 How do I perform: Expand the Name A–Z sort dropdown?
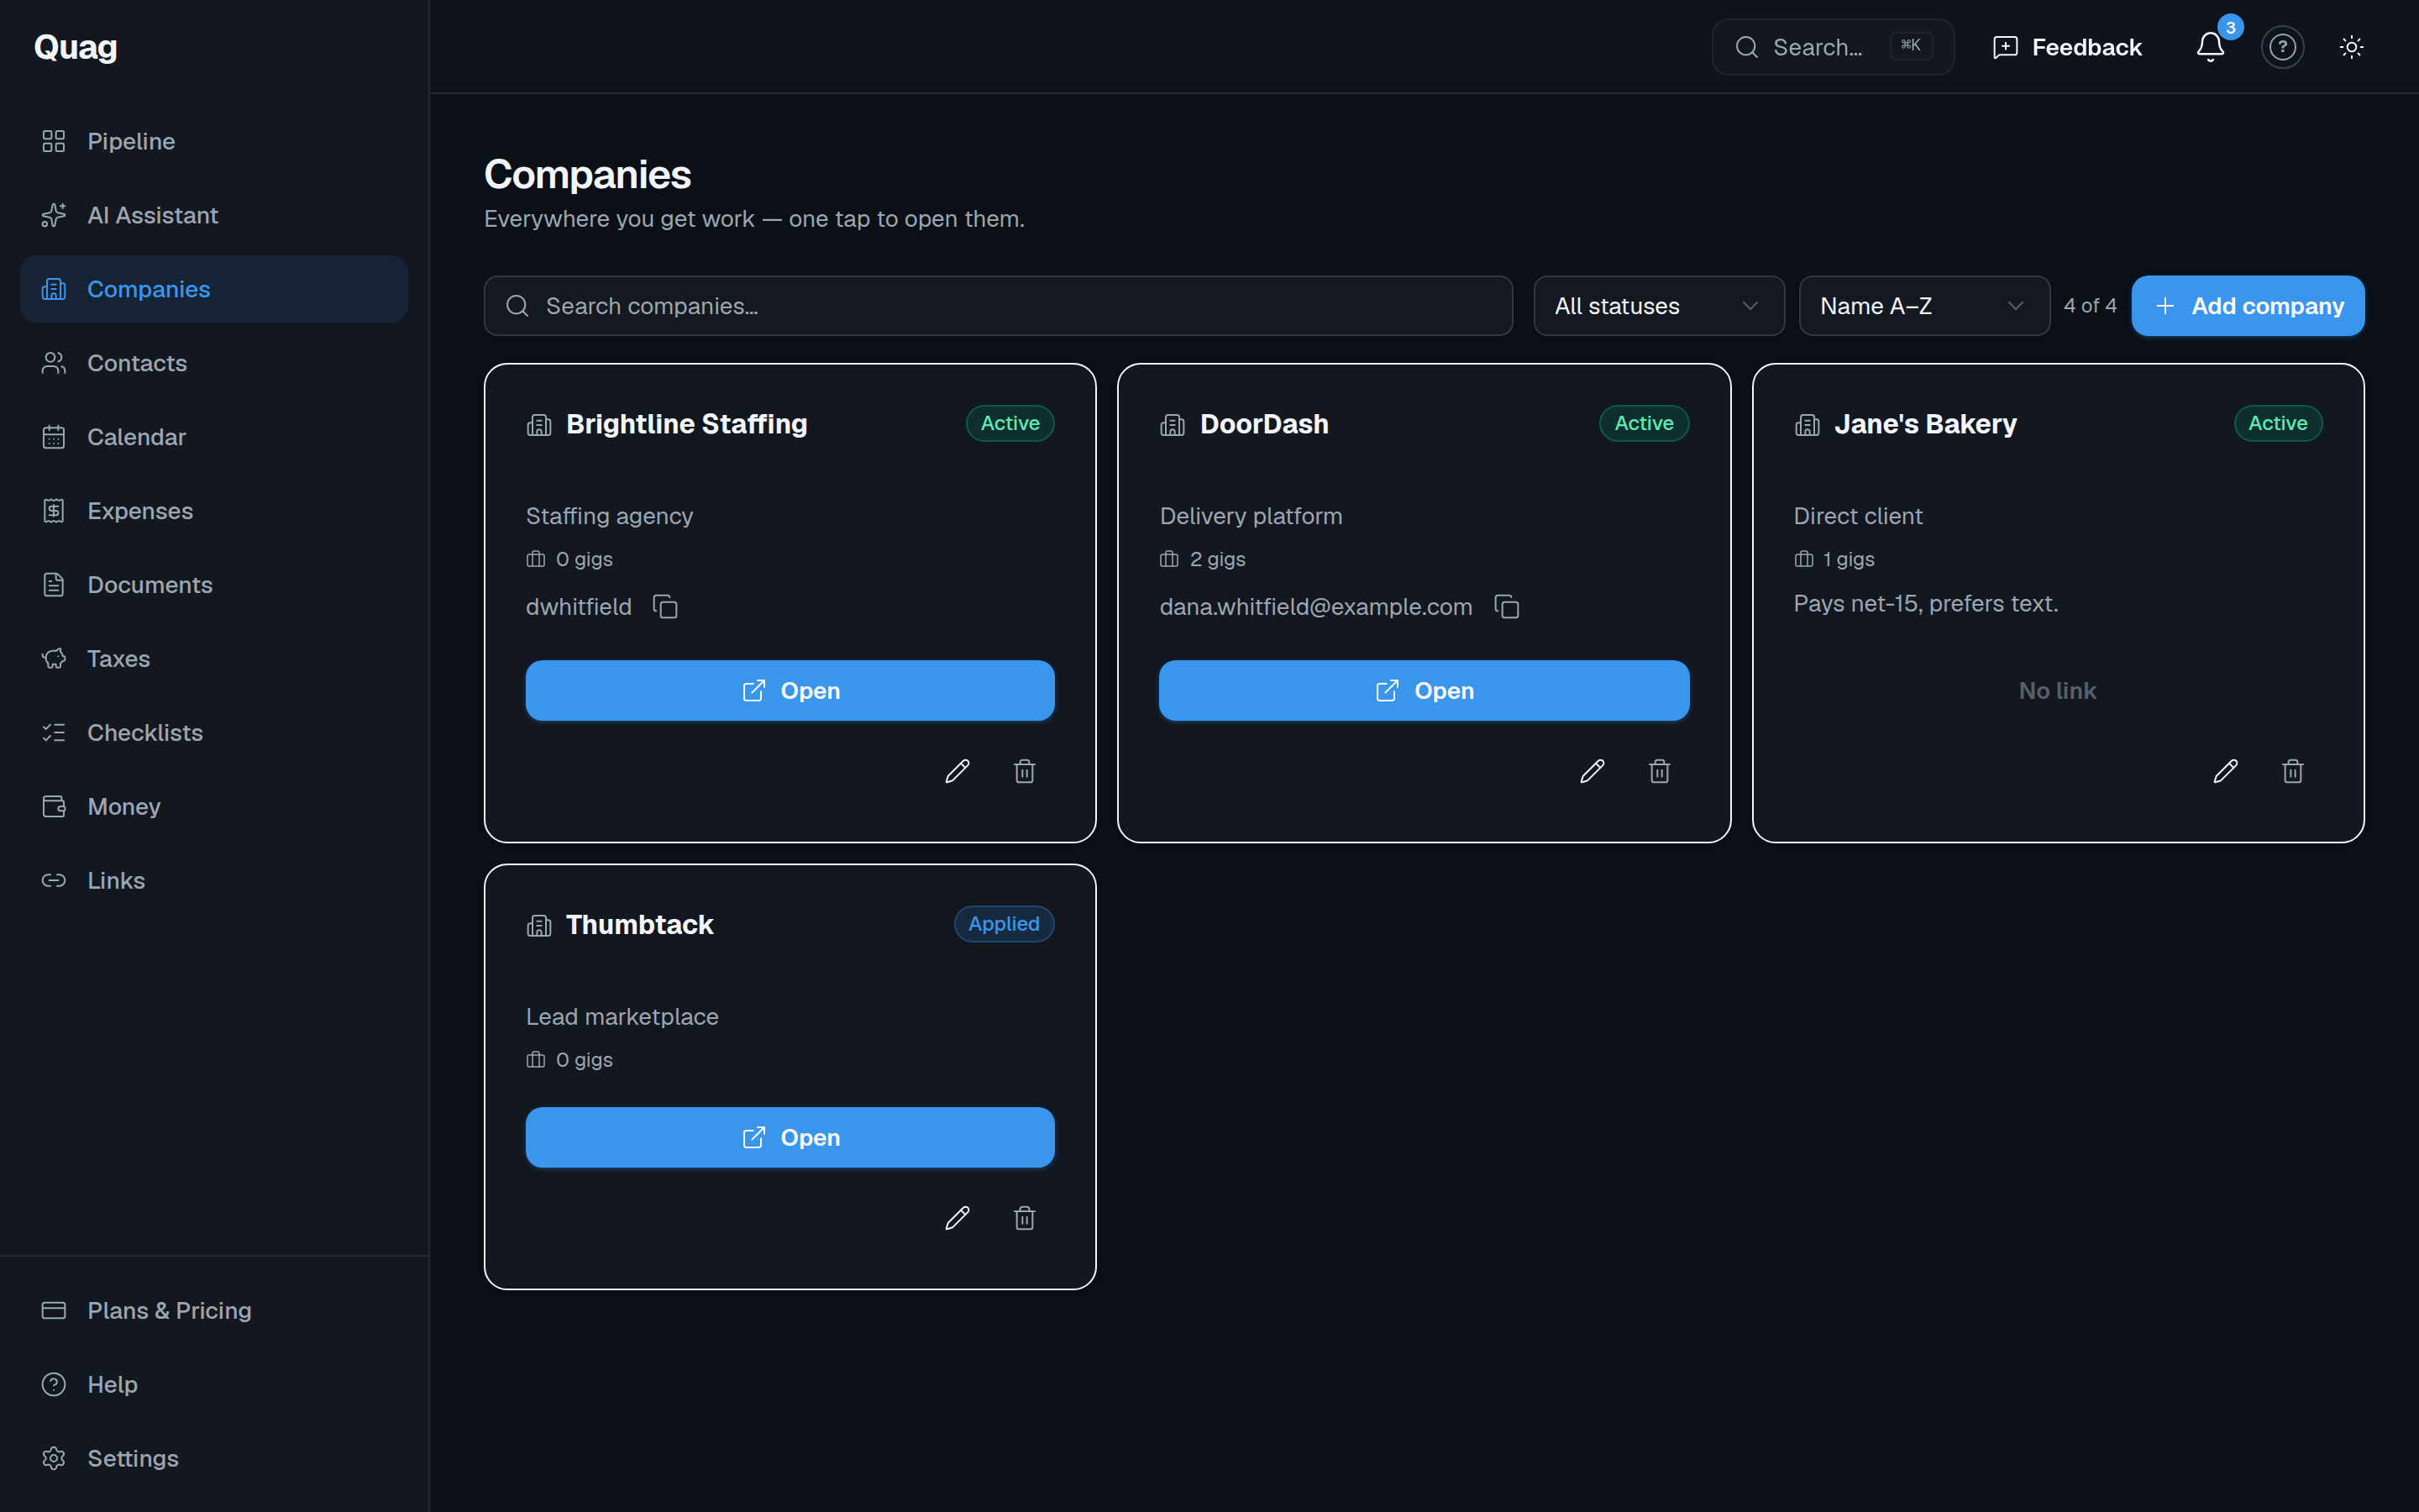[1923, 306]
